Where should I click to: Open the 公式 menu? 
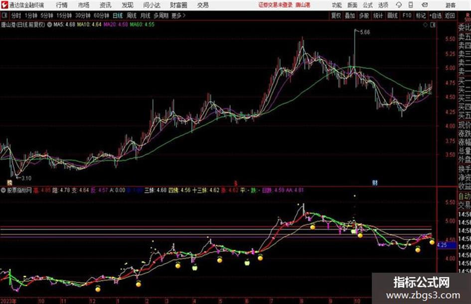pos(368,5)
